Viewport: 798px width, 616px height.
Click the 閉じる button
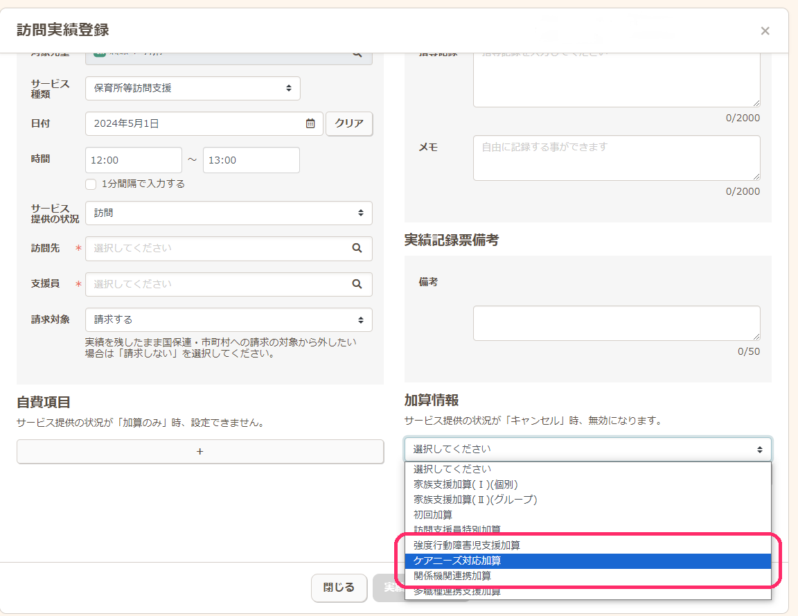(339, 588)
